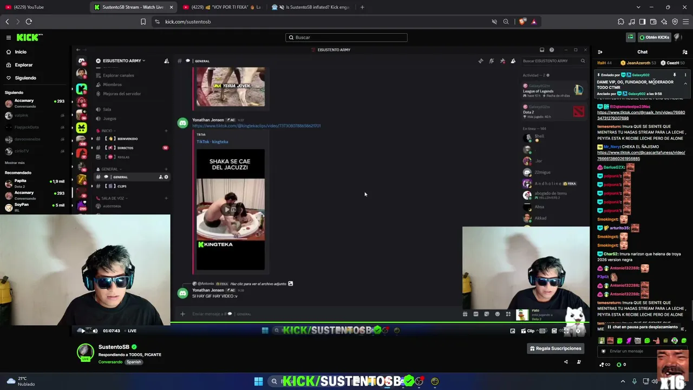
Task: Open SoyPan recommended channel
Action: pyautogui.click(x=34, y=207)
